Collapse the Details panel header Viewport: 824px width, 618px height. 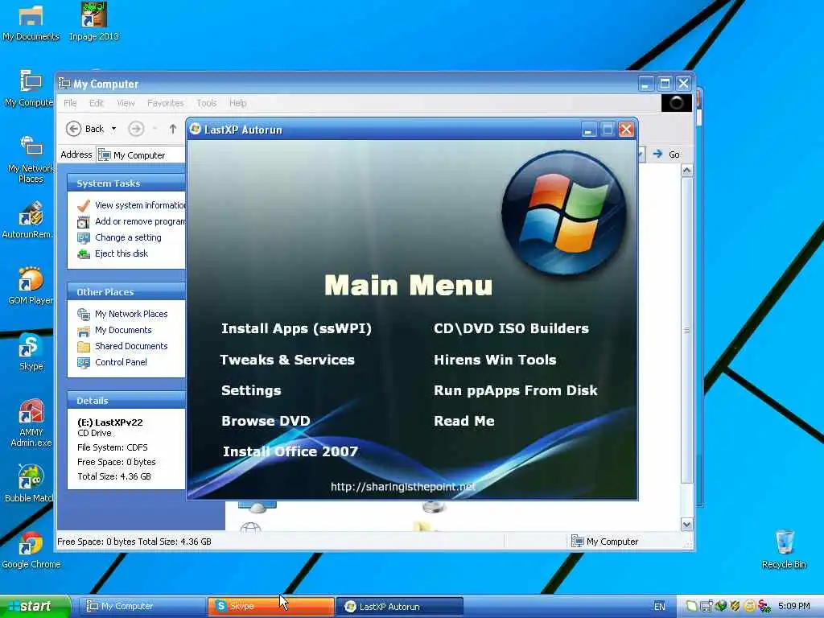[126, 401]
